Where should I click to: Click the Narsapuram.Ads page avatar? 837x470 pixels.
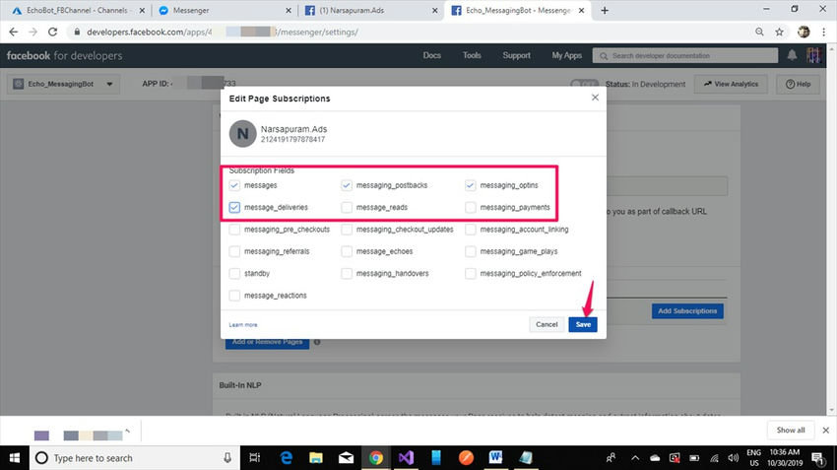242,134
